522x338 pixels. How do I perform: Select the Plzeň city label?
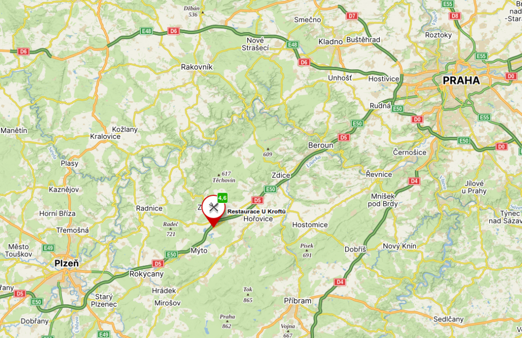67,264
